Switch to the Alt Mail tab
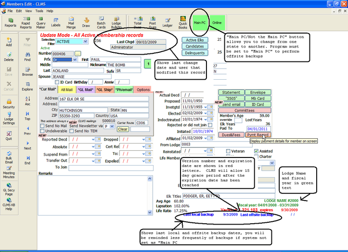The height and width of the screenshot is (252, 348). (67, 89)
